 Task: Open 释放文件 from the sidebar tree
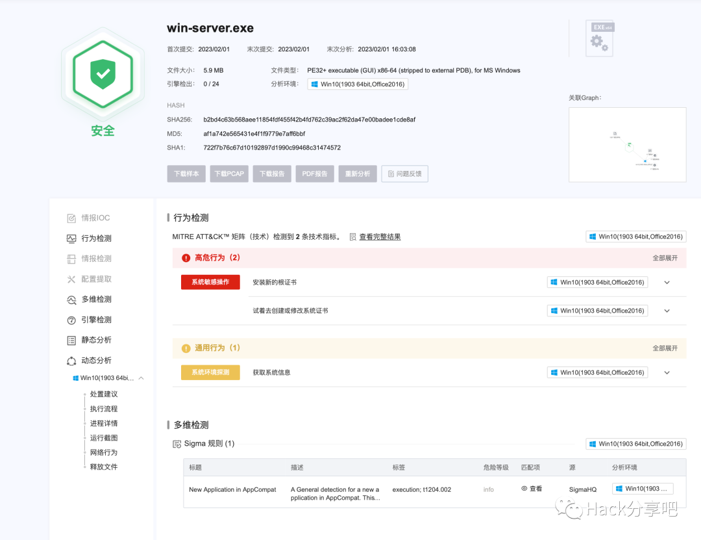pos(103,467)
